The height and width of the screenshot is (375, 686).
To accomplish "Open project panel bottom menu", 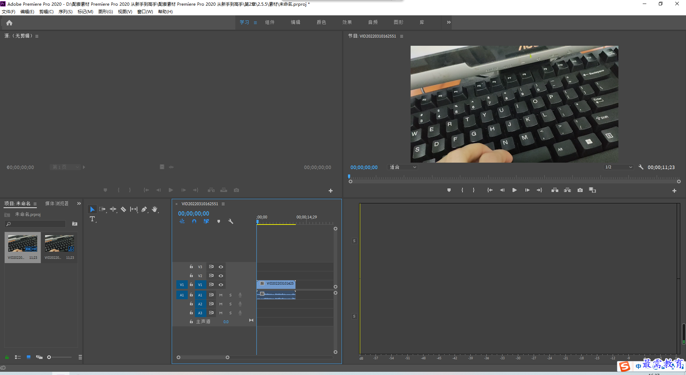I will tap(80, 357).
